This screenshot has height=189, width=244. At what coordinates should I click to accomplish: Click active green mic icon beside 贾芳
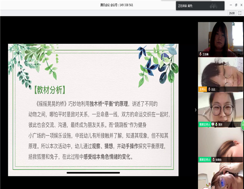(x=216, y=124)
